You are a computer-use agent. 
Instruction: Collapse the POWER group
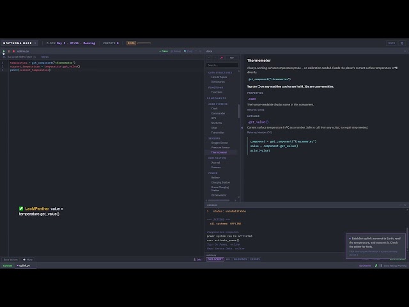213,173
